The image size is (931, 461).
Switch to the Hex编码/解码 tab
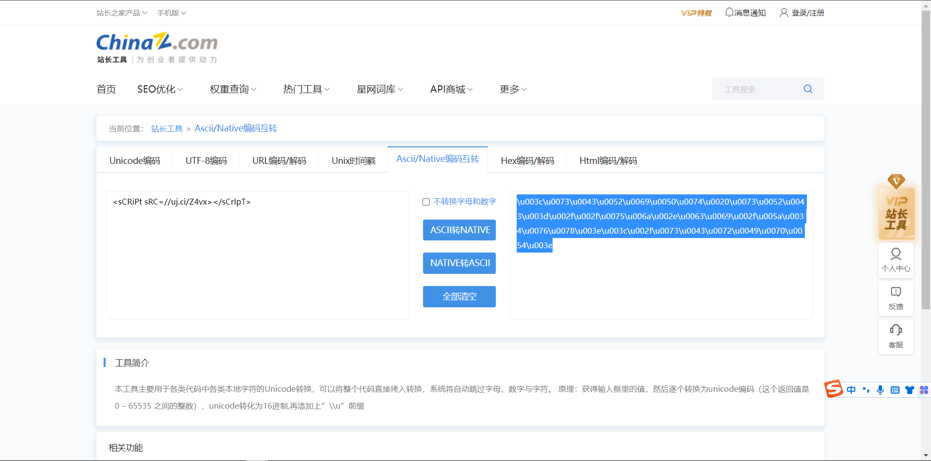click(x=527, y=160)
